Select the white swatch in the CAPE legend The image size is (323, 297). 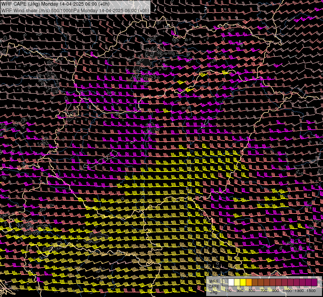(x=231, y=282)
